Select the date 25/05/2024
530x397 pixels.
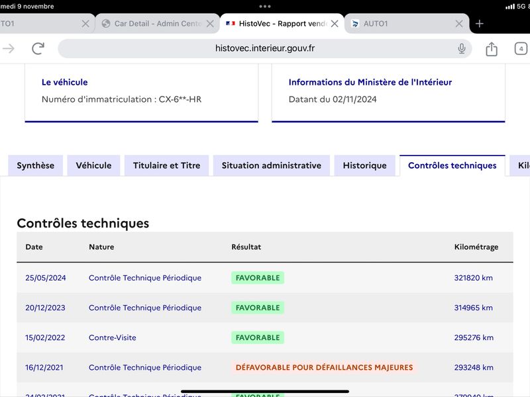46,278
